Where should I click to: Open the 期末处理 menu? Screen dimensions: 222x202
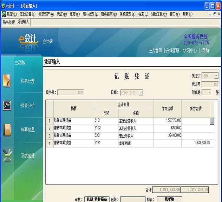(90, 14)
